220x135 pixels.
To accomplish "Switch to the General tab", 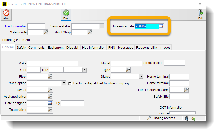I will pos(8,47).
